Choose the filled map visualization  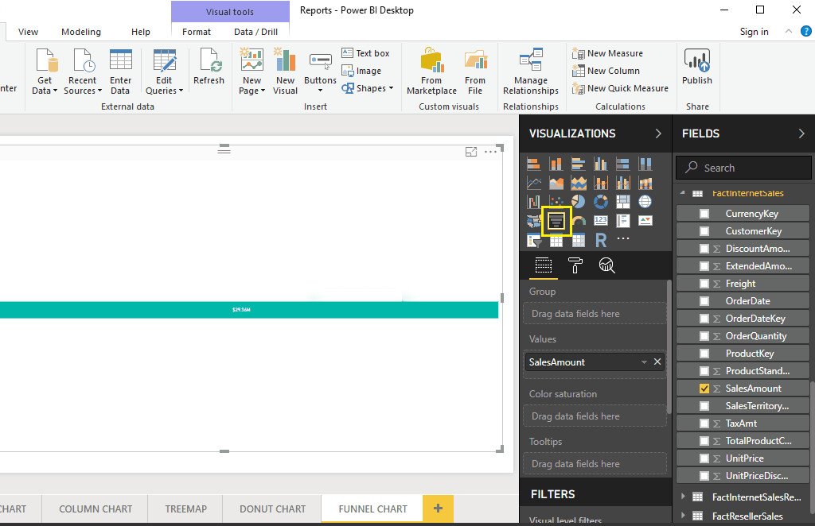tap(534, 221)
